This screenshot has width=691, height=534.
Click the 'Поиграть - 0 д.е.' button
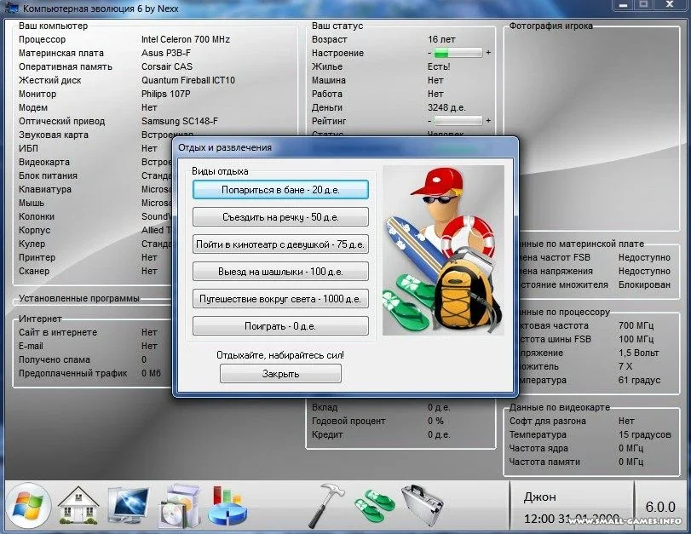tap(280, 326)
